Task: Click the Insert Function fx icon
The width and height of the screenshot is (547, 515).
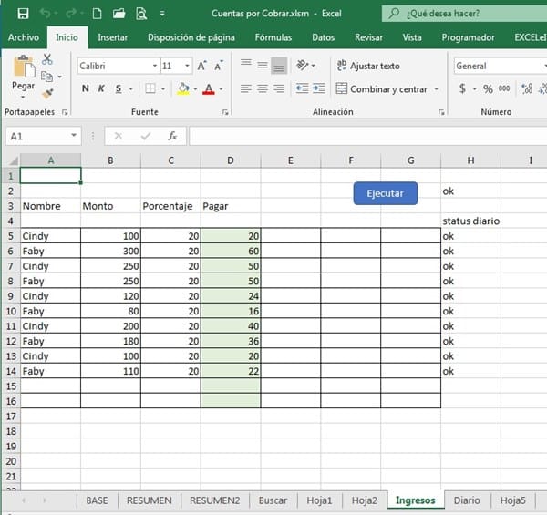Action: [x=172, y=136]
